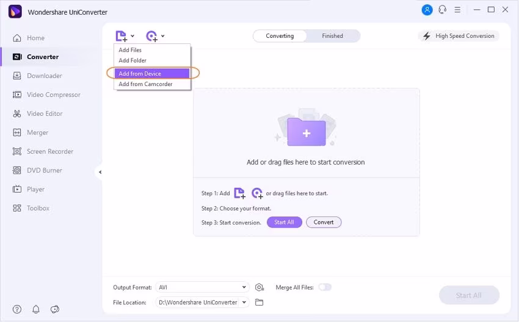Select Add from Camcorder menu entry
The height and width of the screenshot is (322, 519).
pos(152,84)
